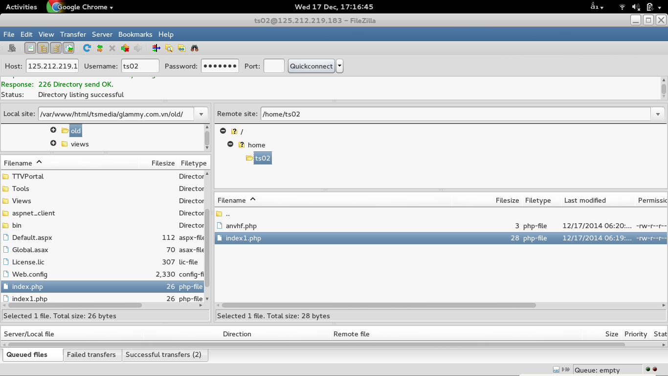Image resolution: width=668 pixels, height=376 pixels.
Task: Open the system volume indicator
Action: 636,7
